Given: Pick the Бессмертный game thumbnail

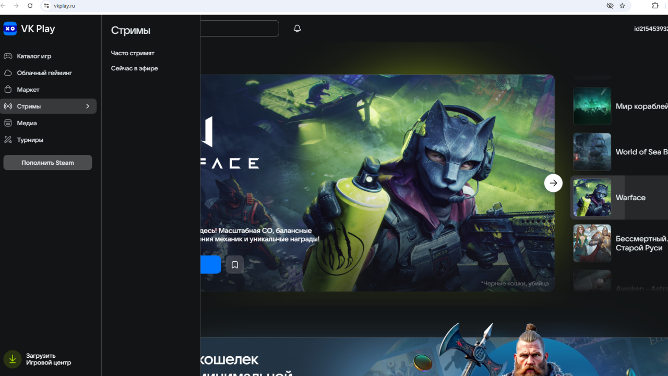Looking at the screenshot, I should coord(592,244).
